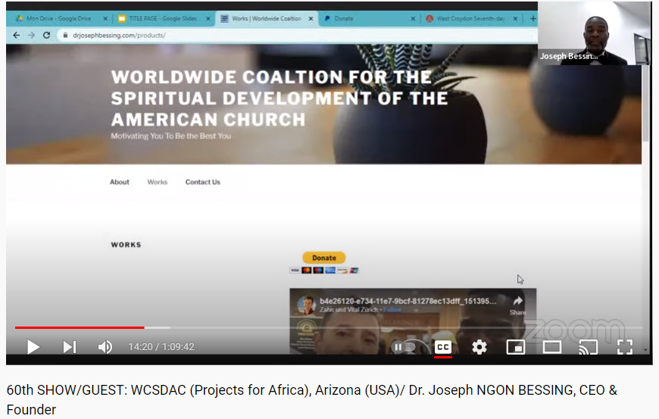The width and height of the screenshot is (659, 419).
Task: Open the About menu link
Action: tap(120, 182)
